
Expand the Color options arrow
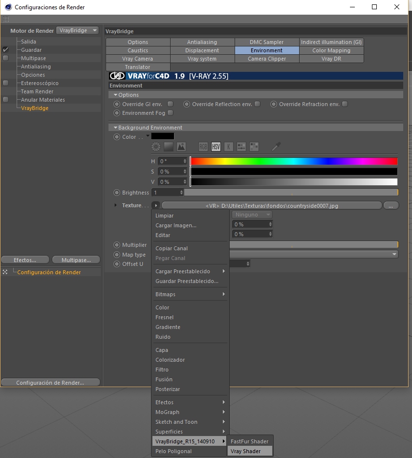point(148,136)
